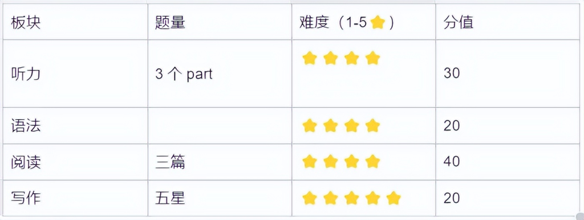Select the 板块 header cell
This screenshot has width=584, height=220.
coord(76,22)
